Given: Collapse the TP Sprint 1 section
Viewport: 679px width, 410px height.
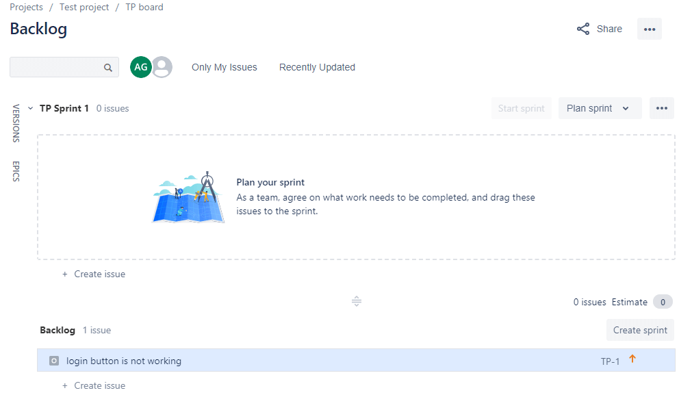Looking at the screenshot, I should pyautogui.click(x=30, y=108).
